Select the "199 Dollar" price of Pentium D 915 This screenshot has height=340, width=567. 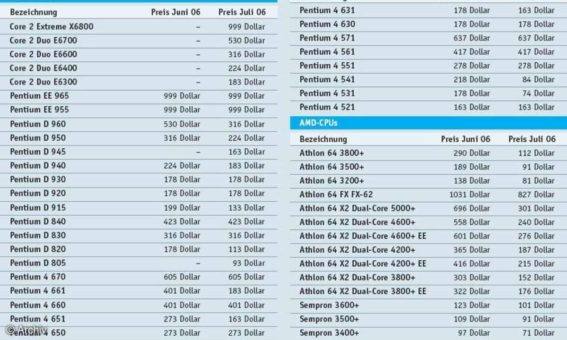click(182, 207)
